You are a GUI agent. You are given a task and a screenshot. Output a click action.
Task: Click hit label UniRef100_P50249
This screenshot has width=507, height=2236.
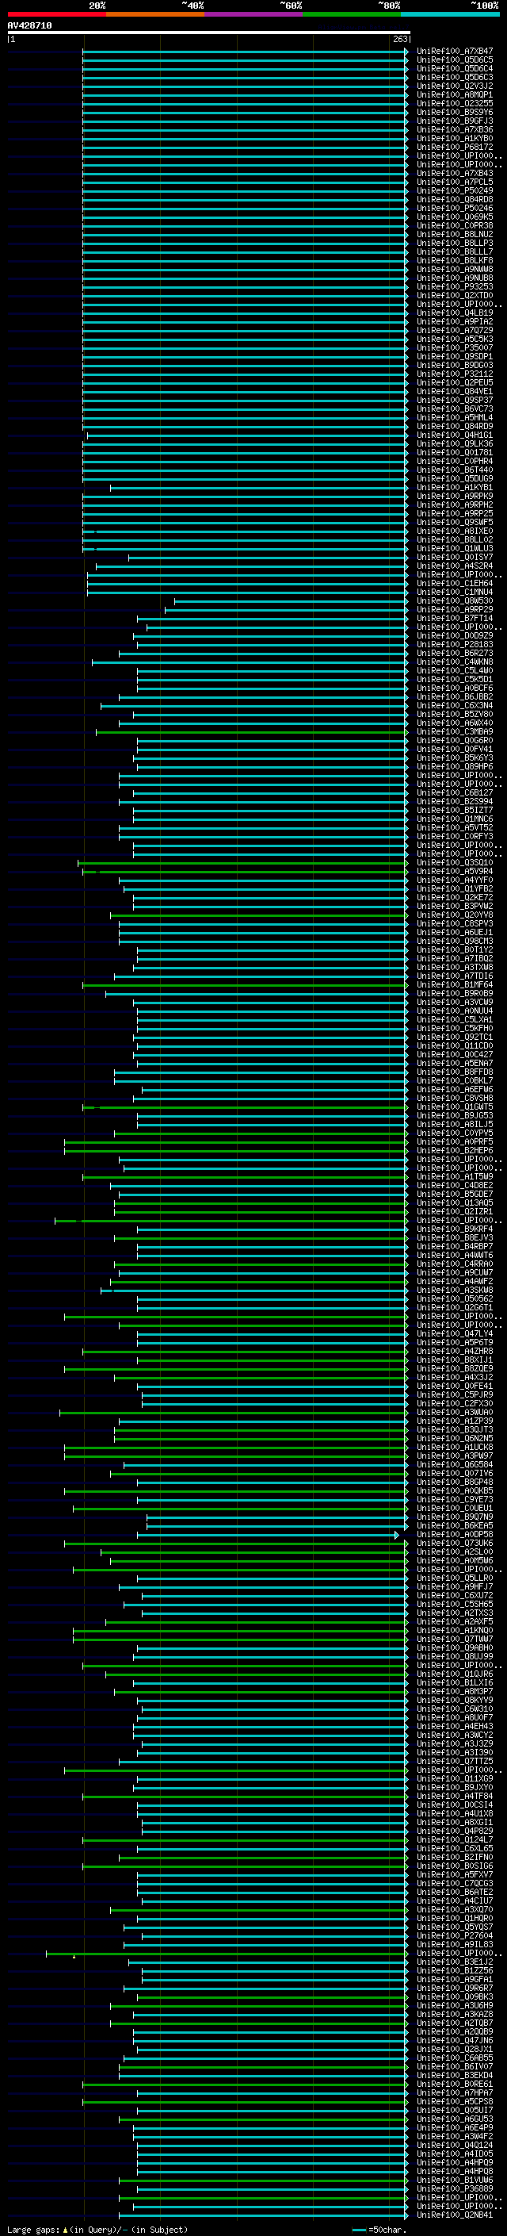coord(454,191)
